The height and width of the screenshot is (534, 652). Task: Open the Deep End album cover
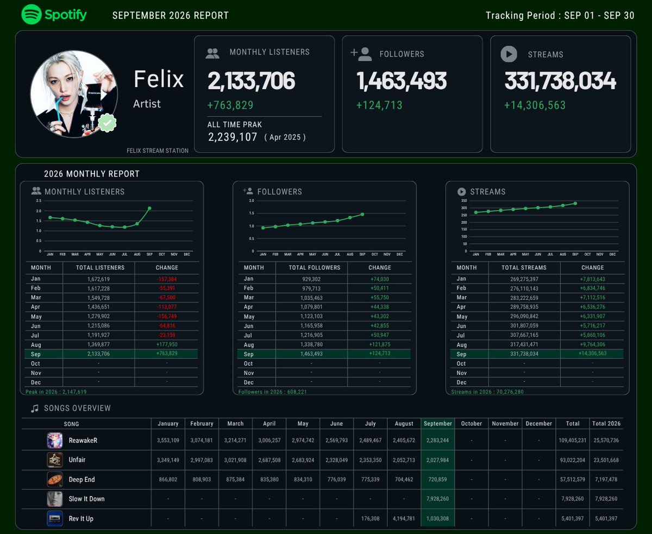point(55,479)
